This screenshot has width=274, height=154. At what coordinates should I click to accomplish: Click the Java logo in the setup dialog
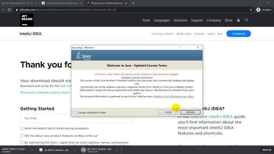point(83,56)
